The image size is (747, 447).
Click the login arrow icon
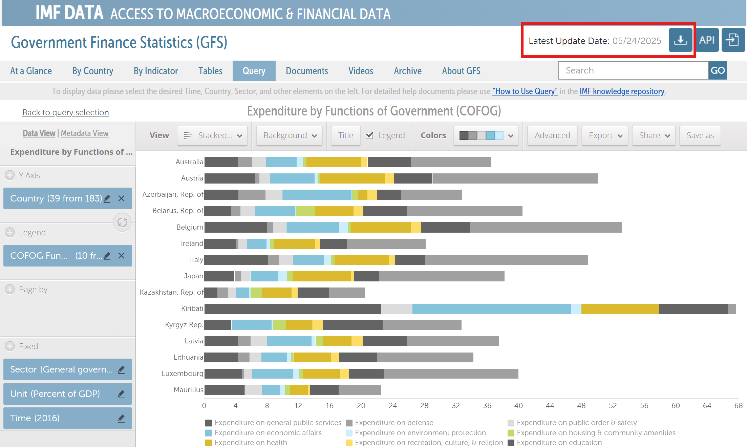coord(733,40)
